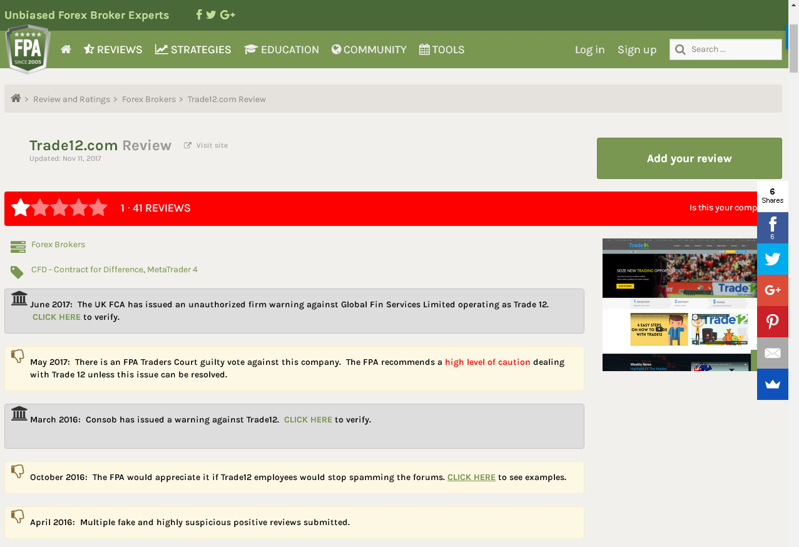Viewport: 799px width, 547px height.
Task: Click the breadcrumb home icon
Action: point(16,98)
